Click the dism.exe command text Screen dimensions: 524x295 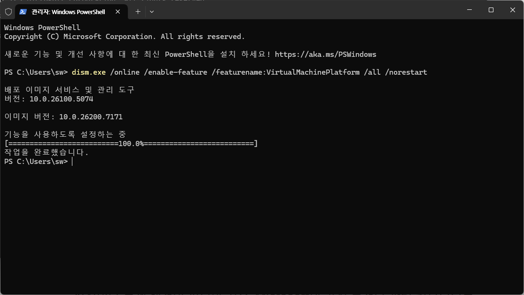[x=88, y=72]
